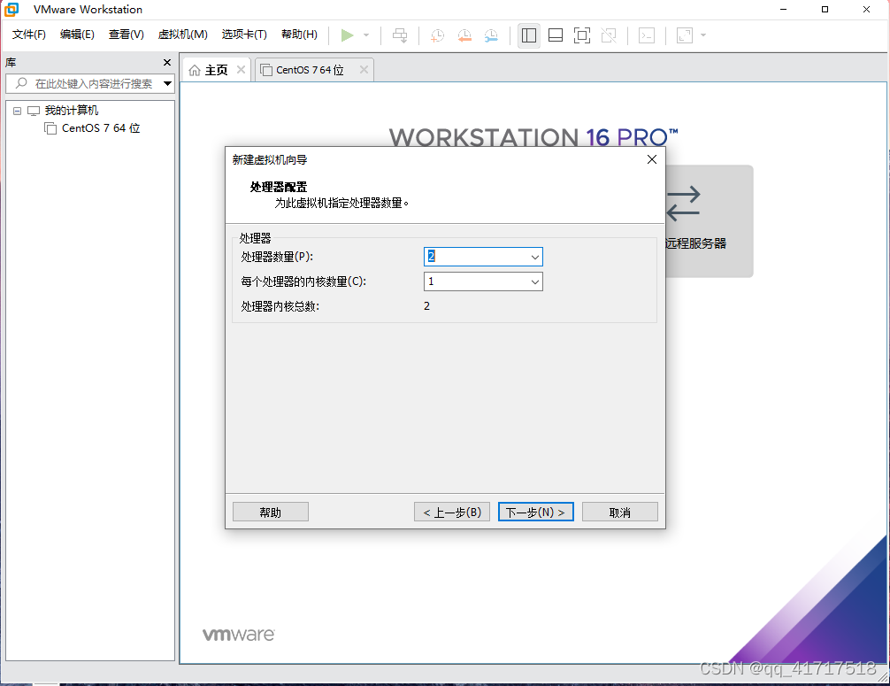Open the 选项卡(T) menu

click(x=244, y=35)
